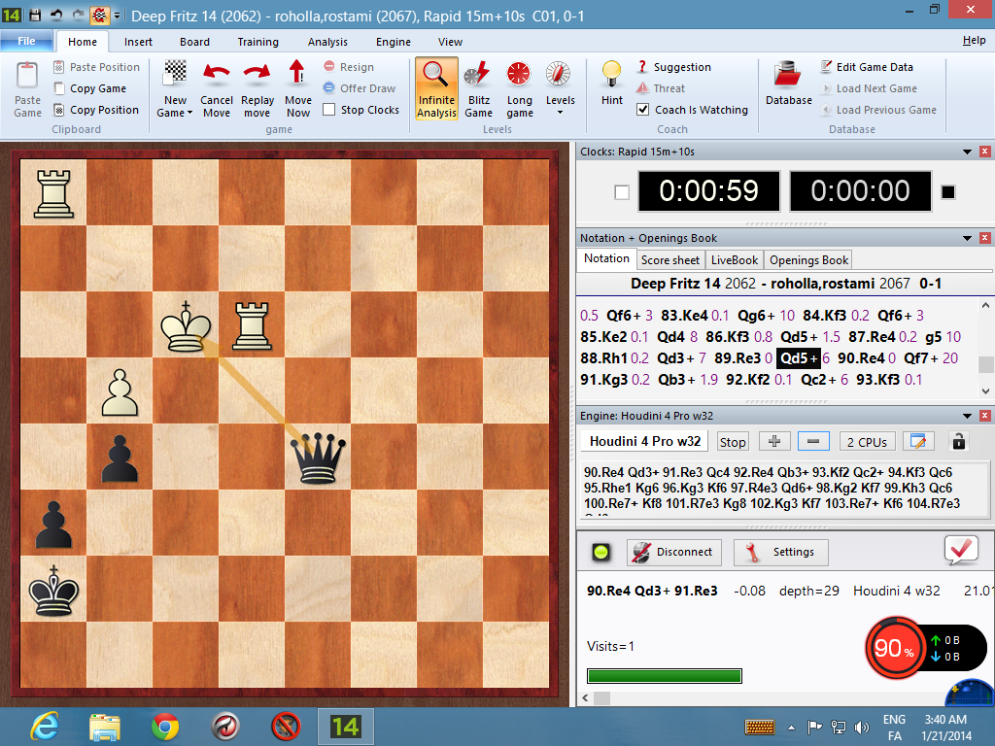Start a Blitz Game
Image resolution: width=995 pixels, height=746 pixels.
(478, 88)
